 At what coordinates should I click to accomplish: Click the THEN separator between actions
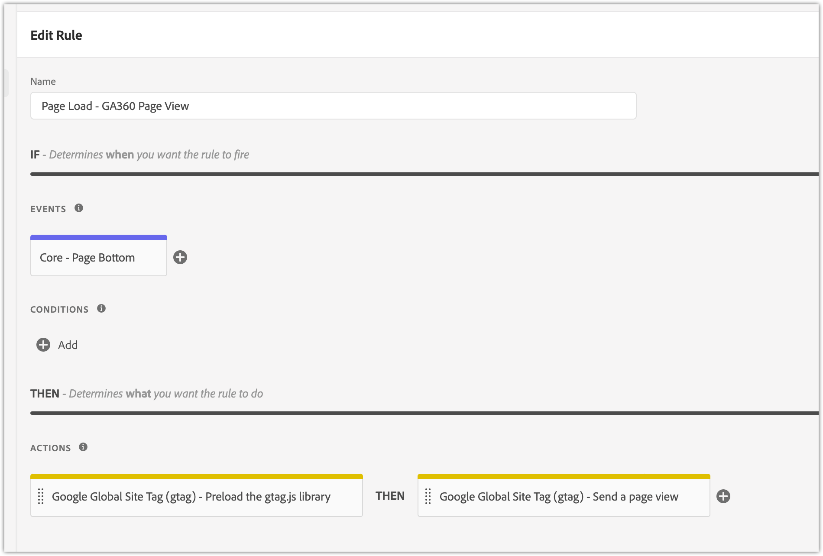[x=390, y=496]
